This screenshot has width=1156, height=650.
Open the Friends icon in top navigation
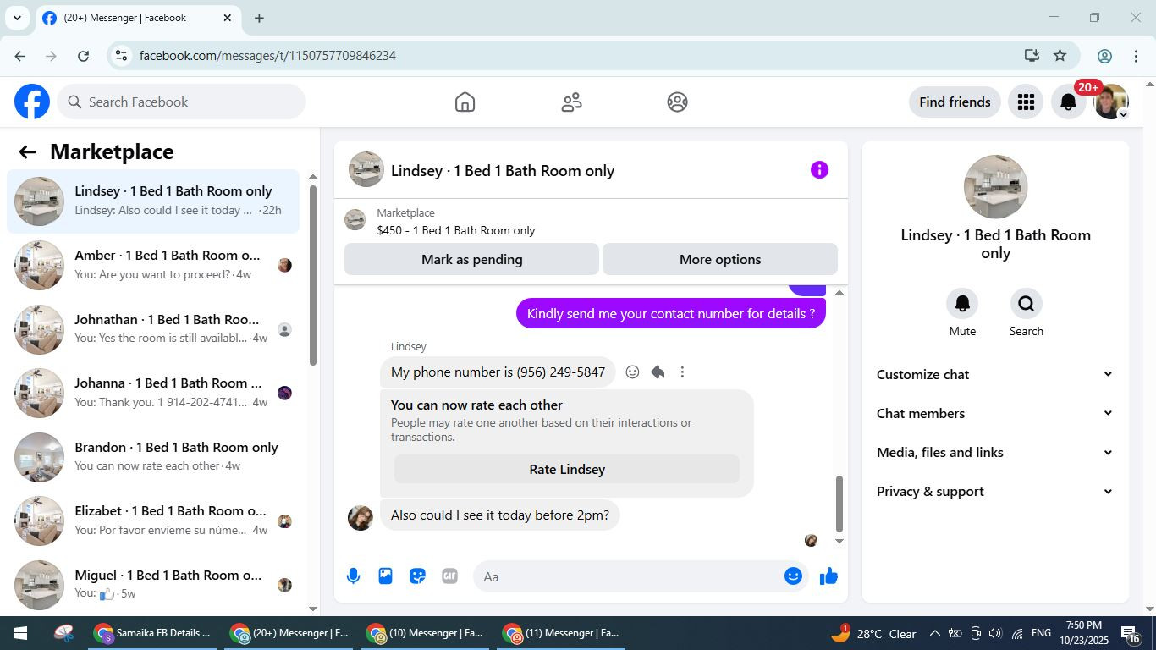pos(571,102)
